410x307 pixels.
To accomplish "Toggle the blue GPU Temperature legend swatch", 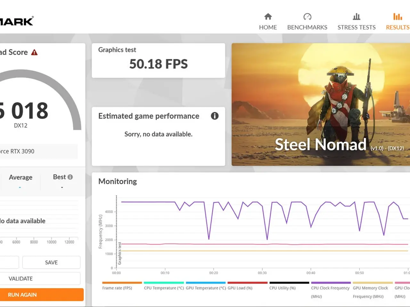I will pos(206,283).
